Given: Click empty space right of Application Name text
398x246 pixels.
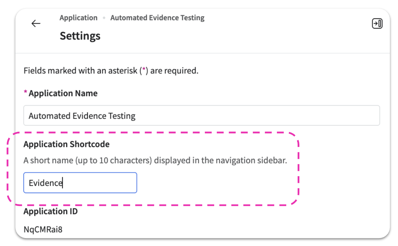Looking at the screenshot, I should coord(257,116).
